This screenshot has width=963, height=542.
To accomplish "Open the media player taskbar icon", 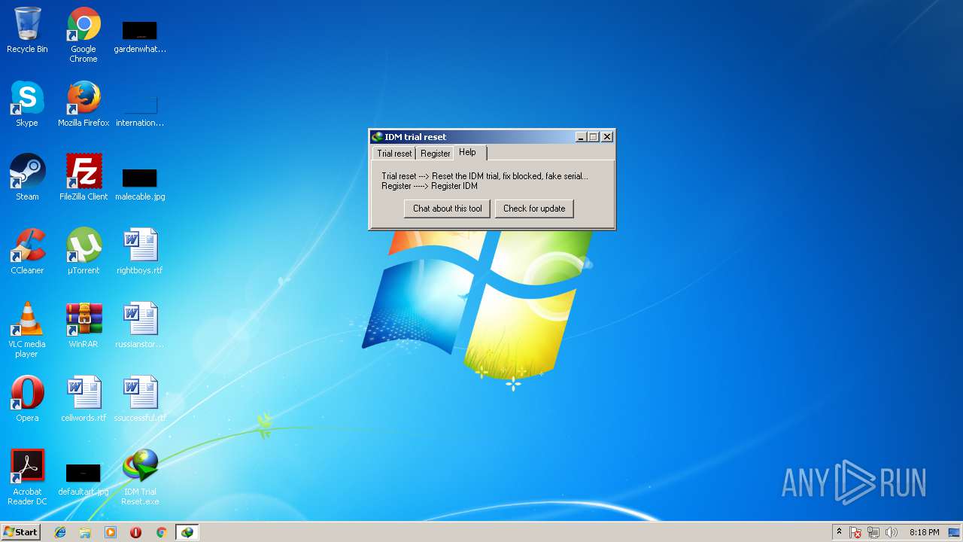I will 111,532.
